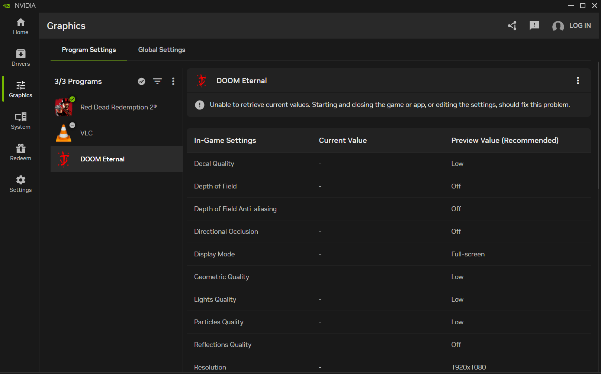Click 'Depth of Field Anti-aliasing' label
The width and height of the screenshot is (601, 374).
235,209
